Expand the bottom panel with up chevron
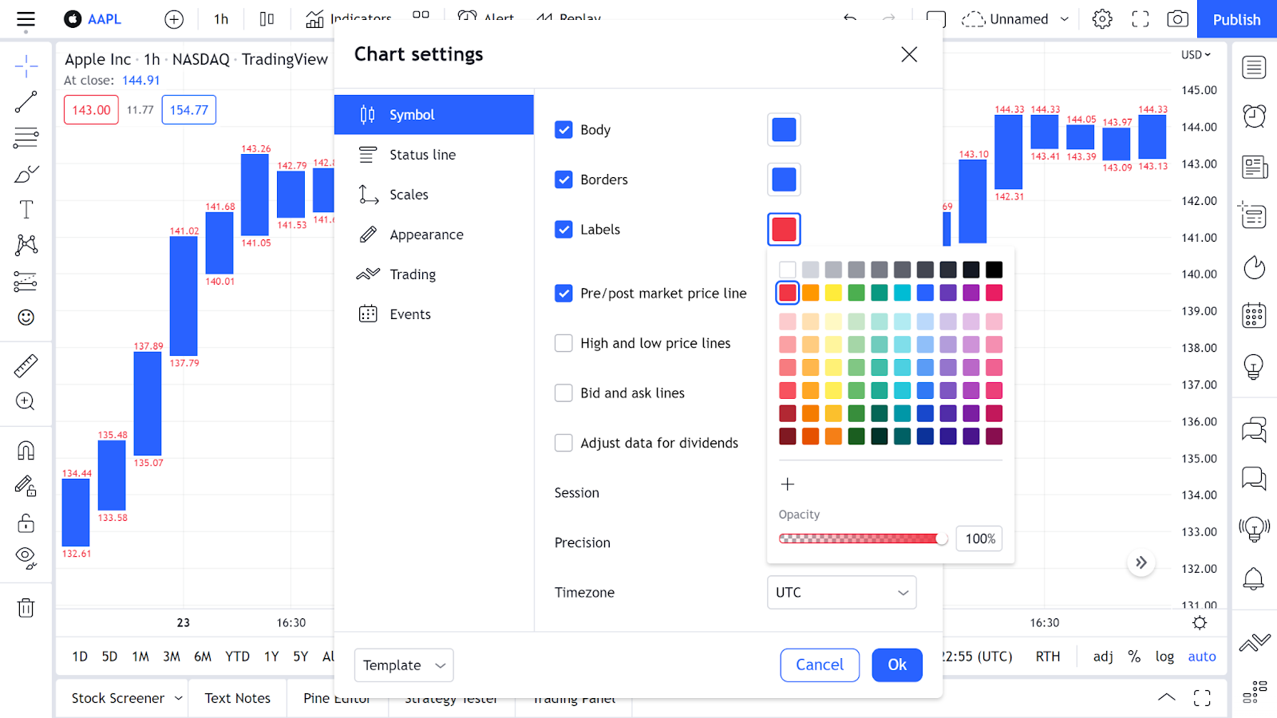This screenshot has height=718, width=1277. [1166, 697]
